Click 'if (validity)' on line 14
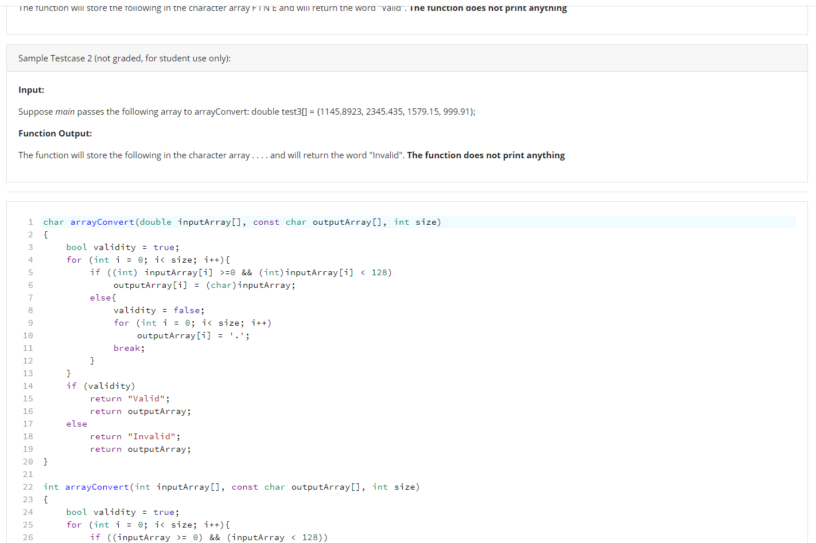Screen dimensions: 816x543 pyautogui.click(x=101, y=386)
